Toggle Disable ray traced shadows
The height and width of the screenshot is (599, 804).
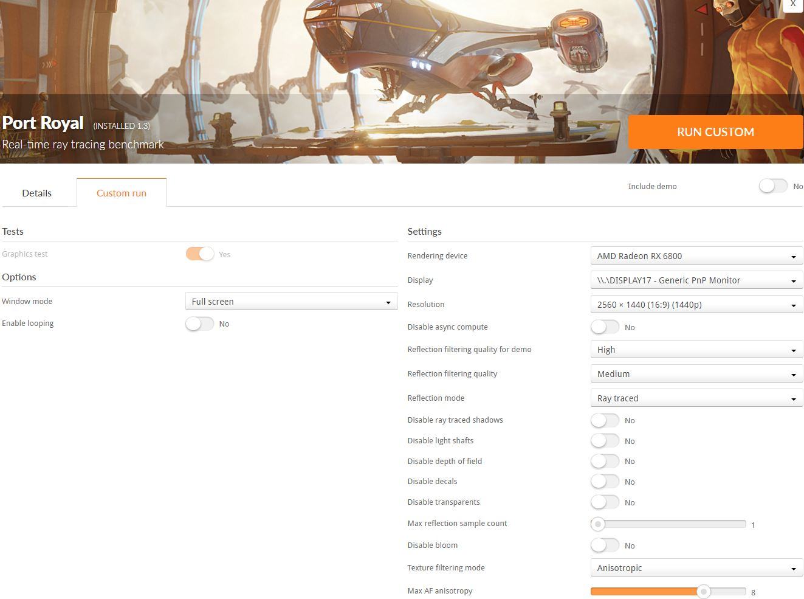(x=605, y=420)
